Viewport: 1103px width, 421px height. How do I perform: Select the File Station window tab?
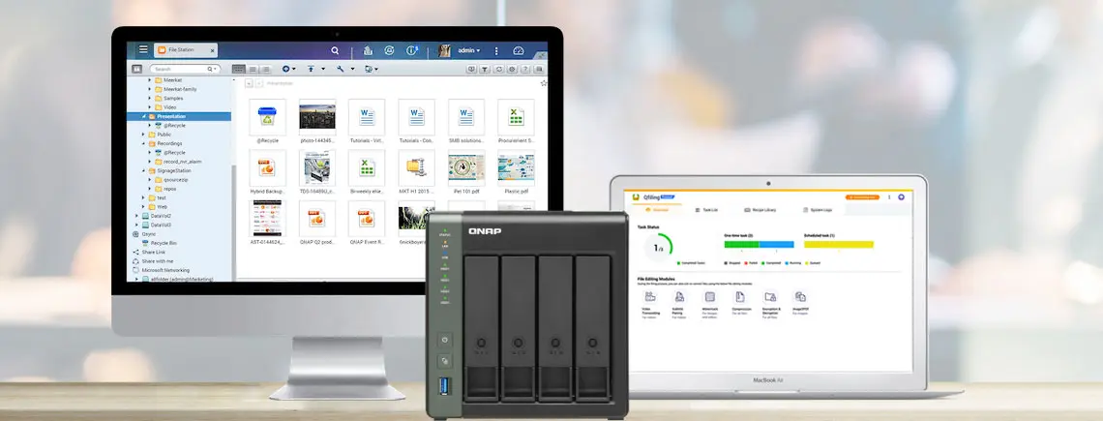186,50
